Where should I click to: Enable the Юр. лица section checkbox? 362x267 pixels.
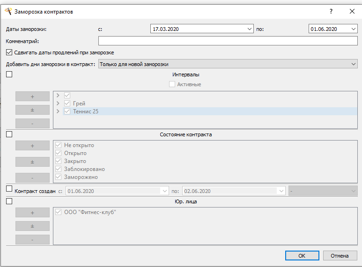point(9,201)
